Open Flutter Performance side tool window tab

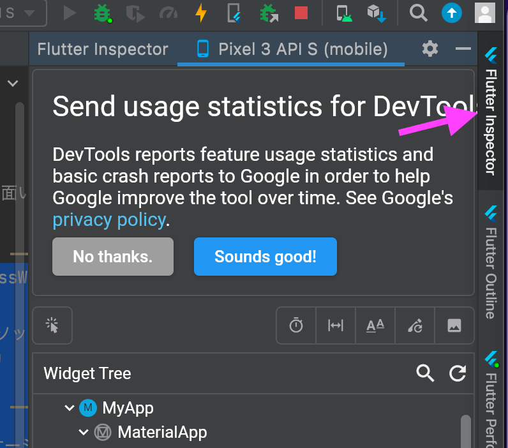pyautogui.click(x=492, y=398)
